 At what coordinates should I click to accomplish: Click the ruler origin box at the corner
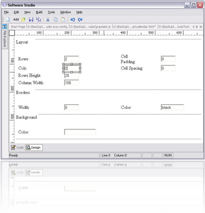(12, 33)
